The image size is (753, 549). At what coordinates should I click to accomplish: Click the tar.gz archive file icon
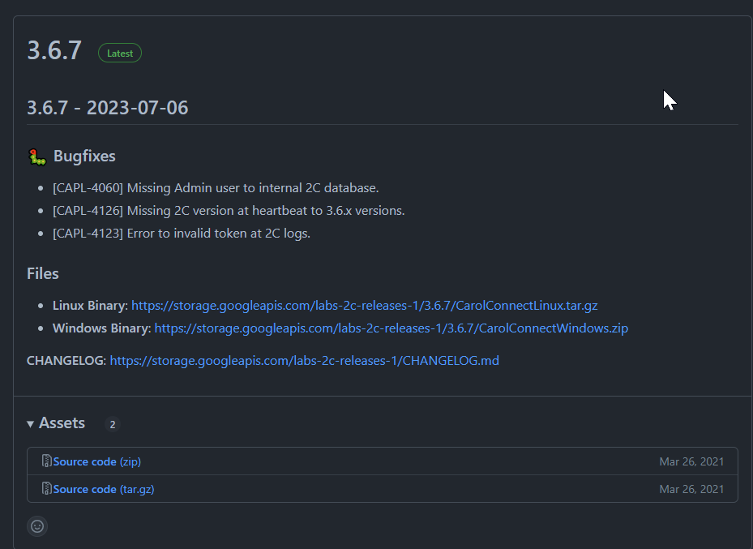coord(46,489)
